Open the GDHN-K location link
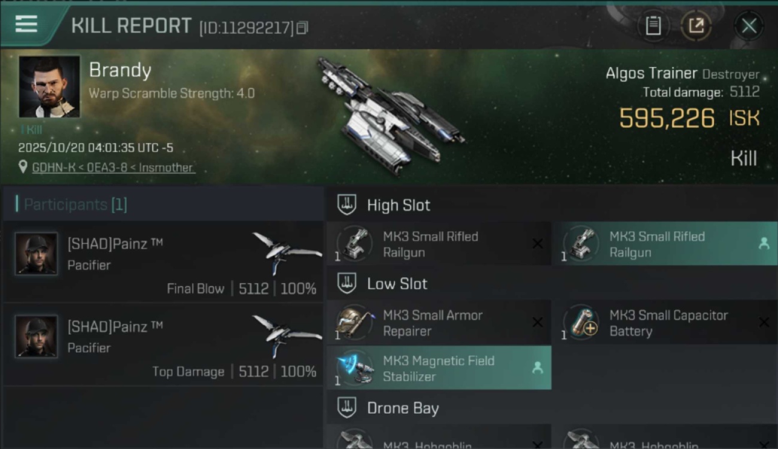778x449 pixels. (x=113, y=168)
